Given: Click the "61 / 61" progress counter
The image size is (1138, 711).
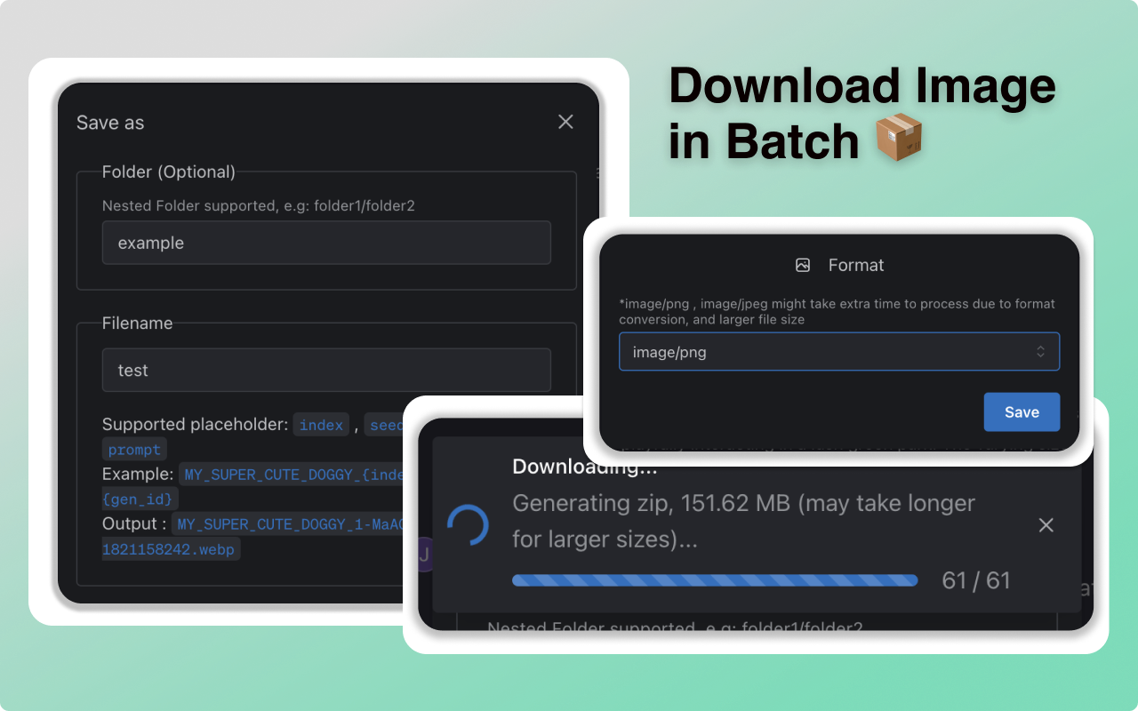Looking at the screenshot, I should (x=975, y=579).
